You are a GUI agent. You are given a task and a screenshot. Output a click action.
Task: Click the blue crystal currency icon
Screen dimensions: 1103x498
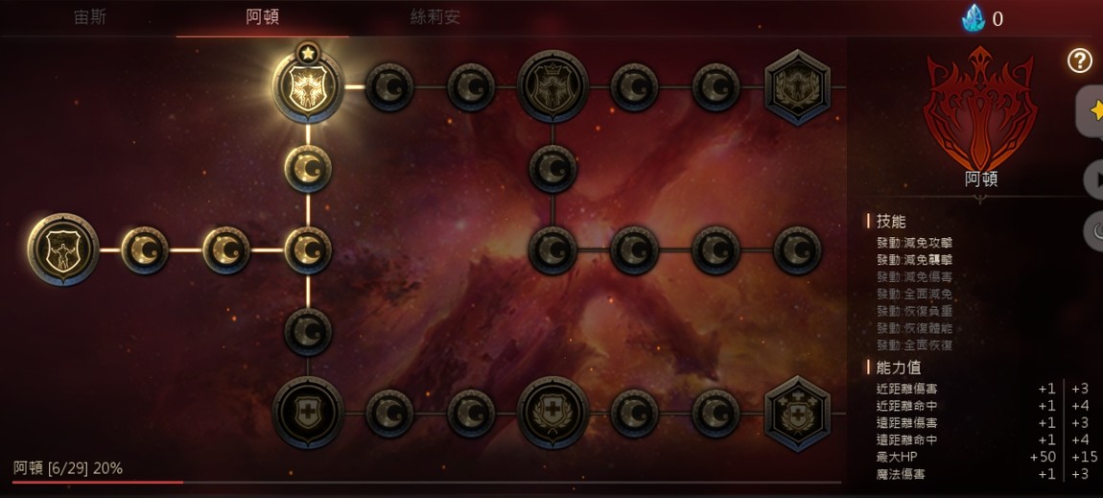[x=973, y=18]
